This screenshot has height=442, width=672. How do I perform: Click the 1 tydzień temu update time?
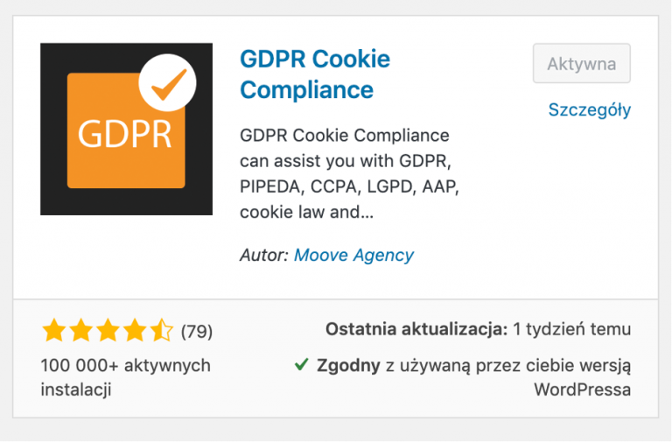(571, 329)
